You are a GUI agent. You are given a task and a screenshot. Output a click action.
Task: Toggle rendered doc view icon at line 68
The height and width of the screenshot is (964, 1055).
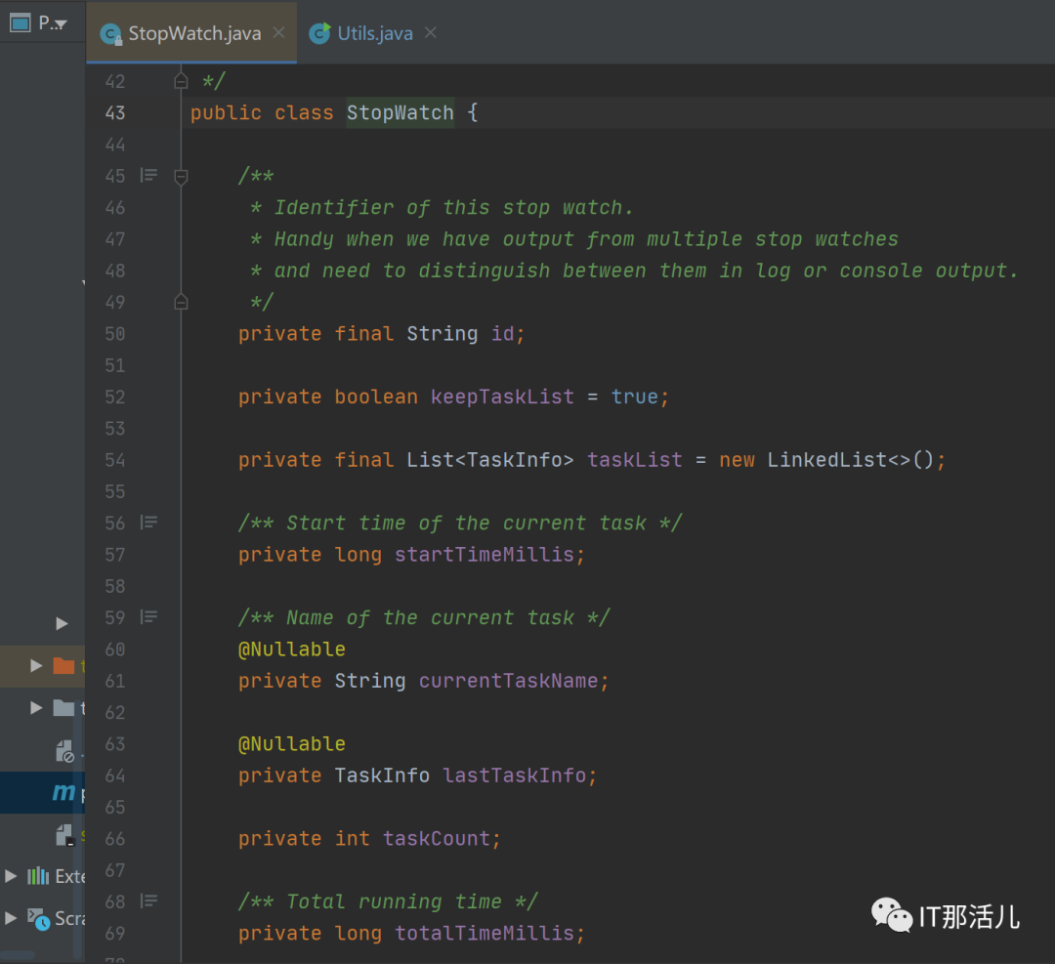click(148, 901)
